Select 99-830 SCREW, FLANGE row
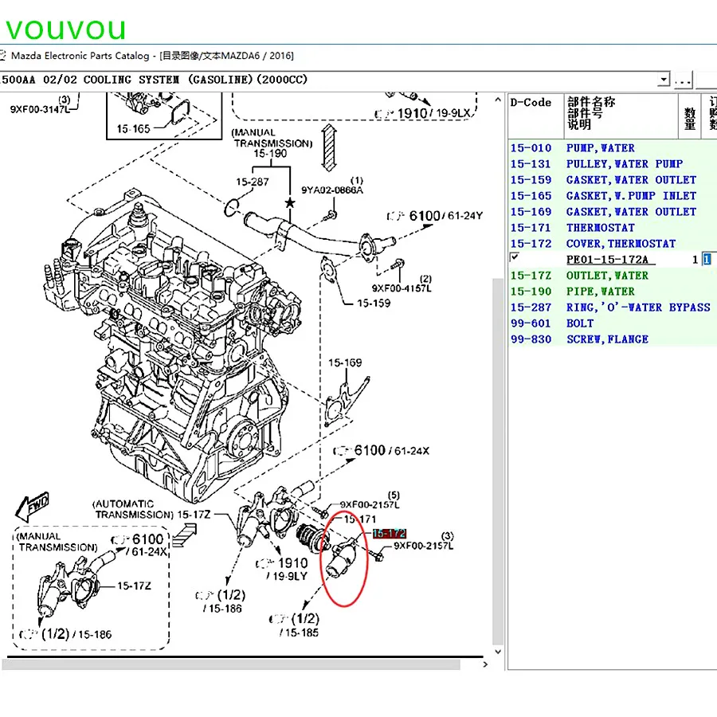This screenshot has height=717, width=717. pyautogui.click(x=613, y=339)
